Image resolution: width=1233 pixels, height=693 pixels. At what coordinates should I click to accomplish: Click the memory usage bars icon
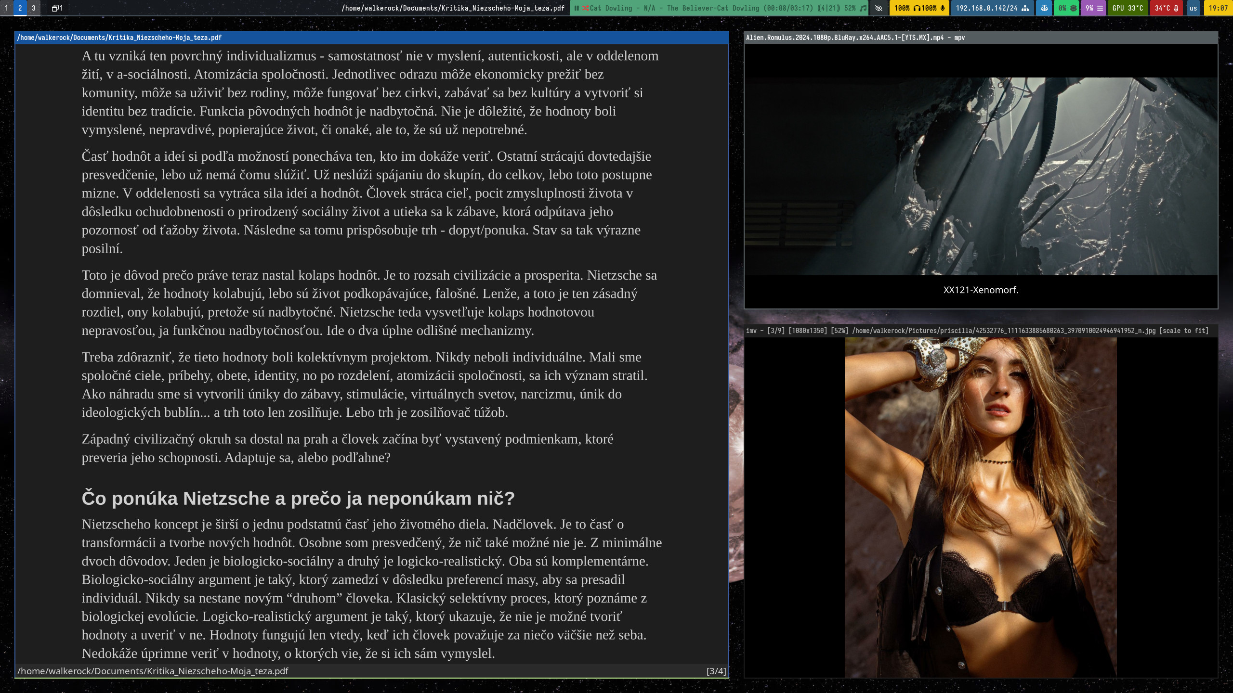[1100, 8]
